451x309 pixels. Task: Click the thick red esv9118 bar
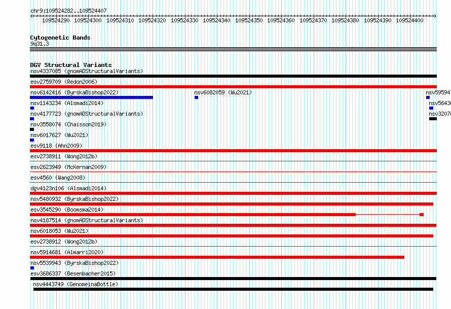(x=233, y=151)
